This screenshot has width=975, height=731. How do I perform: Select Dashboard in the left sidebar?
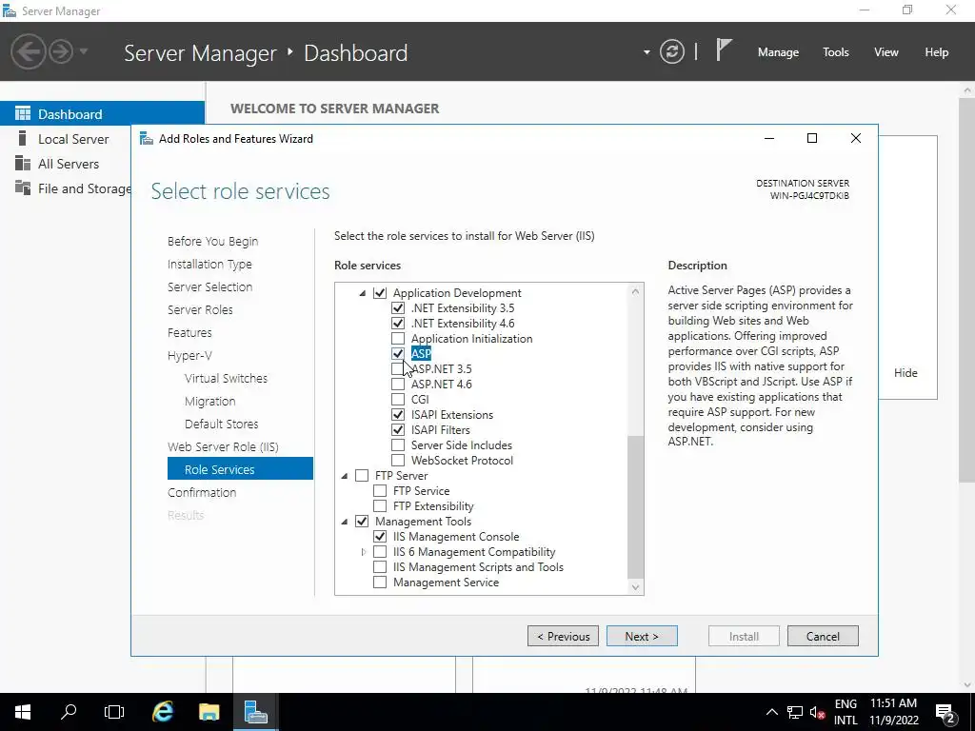102,114
